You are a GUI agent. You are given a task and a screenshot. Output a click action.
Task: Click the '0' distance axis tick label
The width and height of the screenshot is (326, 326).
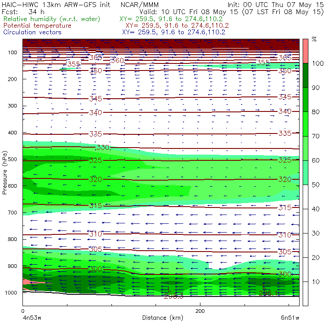(x=22, y=311)
